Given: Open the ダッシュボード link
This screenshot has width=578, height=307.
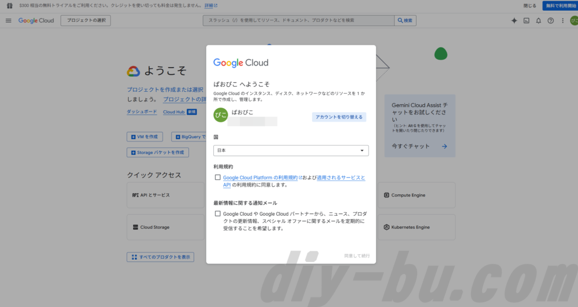Looking at the screenshot, I should 142,112.
